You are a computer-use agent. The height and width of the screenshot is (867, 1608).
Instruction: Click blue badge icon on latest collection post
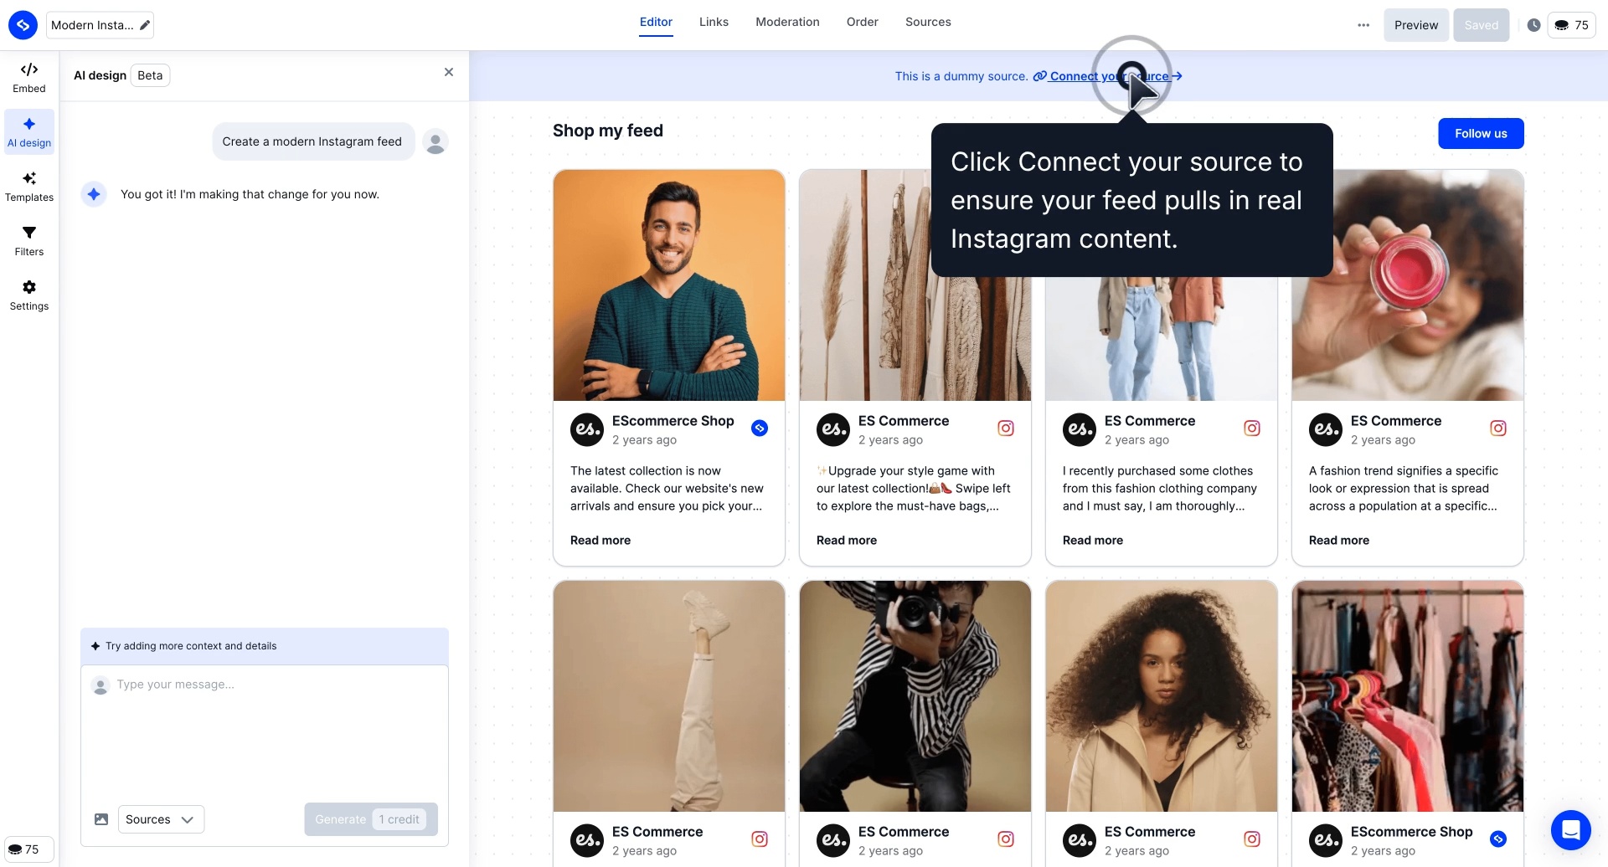[760, 428]
